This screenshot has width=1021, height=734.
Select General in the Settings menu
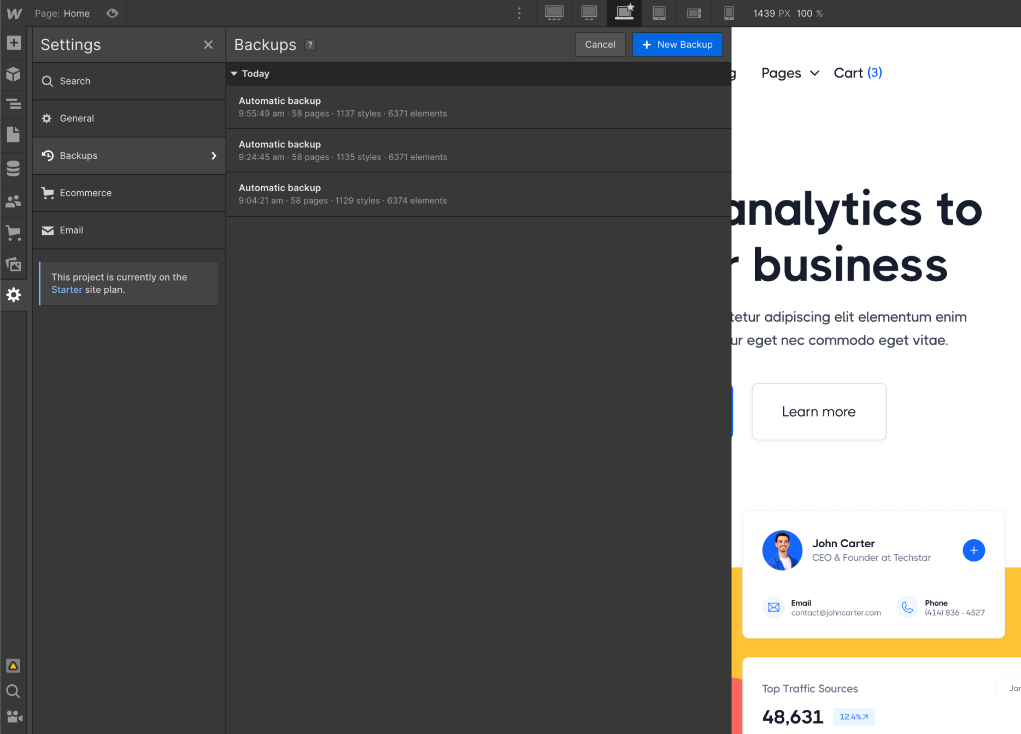[x=77, y=119]
